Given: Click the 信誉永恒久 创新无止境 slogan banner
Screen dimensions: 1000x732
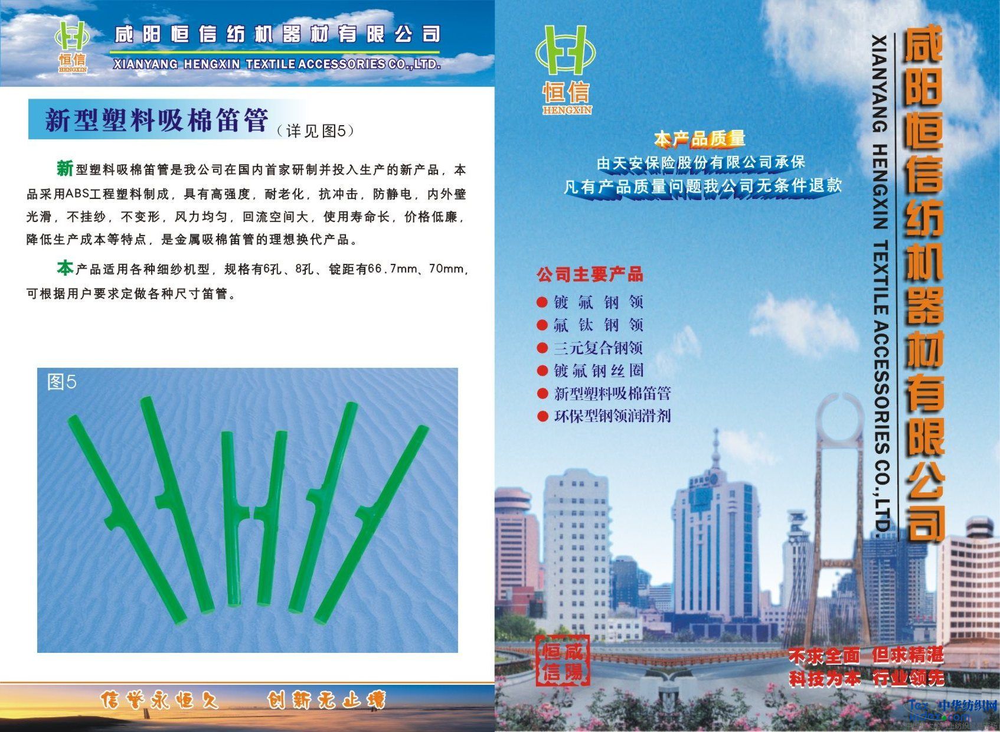Looking at the screenshot, I should pyautogui.click(x=243, y=701).
